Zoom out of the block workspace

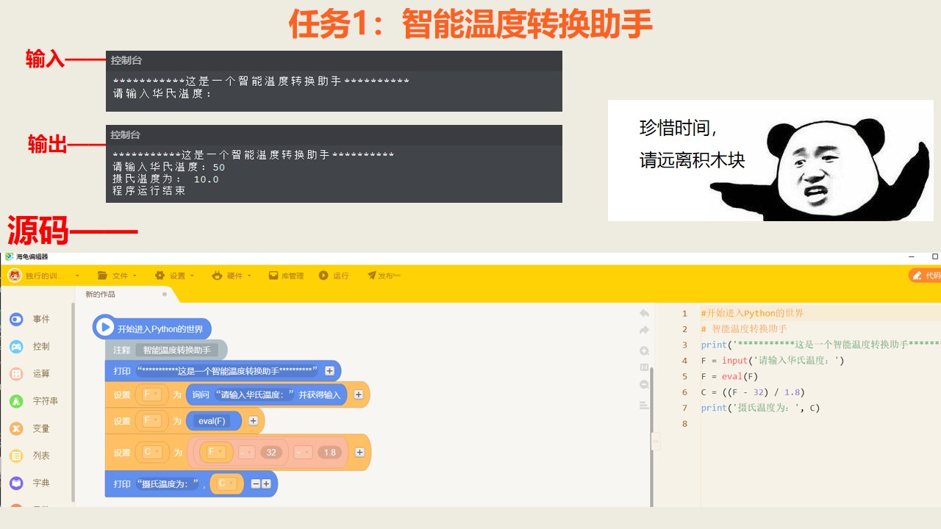[644, 384]
